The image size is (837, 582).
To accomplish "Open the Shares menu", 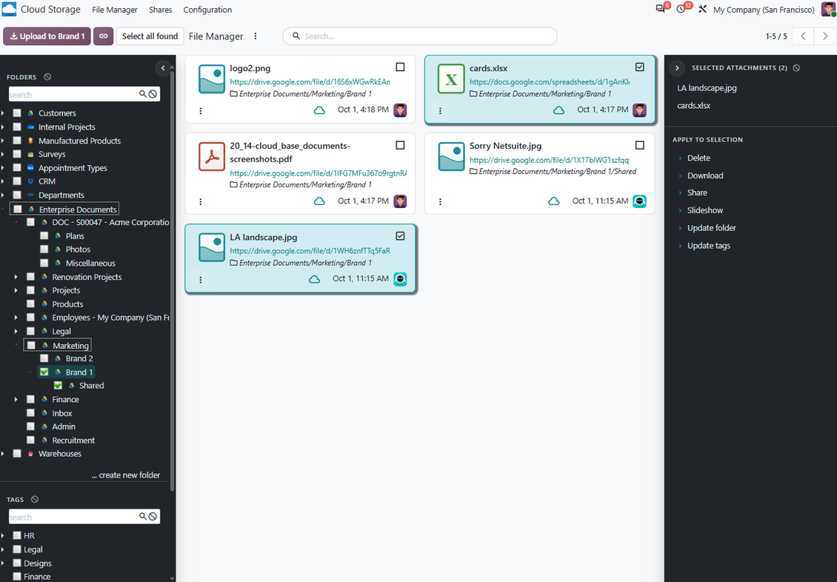I will (160, 10).
